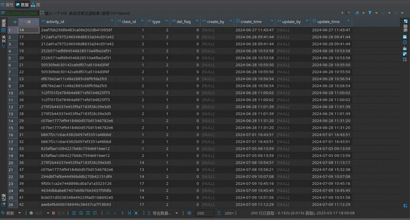This screenshot has height=220, width=410.
Task: Open the refresh options dropdown arrow
Action: (x=19, y=213)
